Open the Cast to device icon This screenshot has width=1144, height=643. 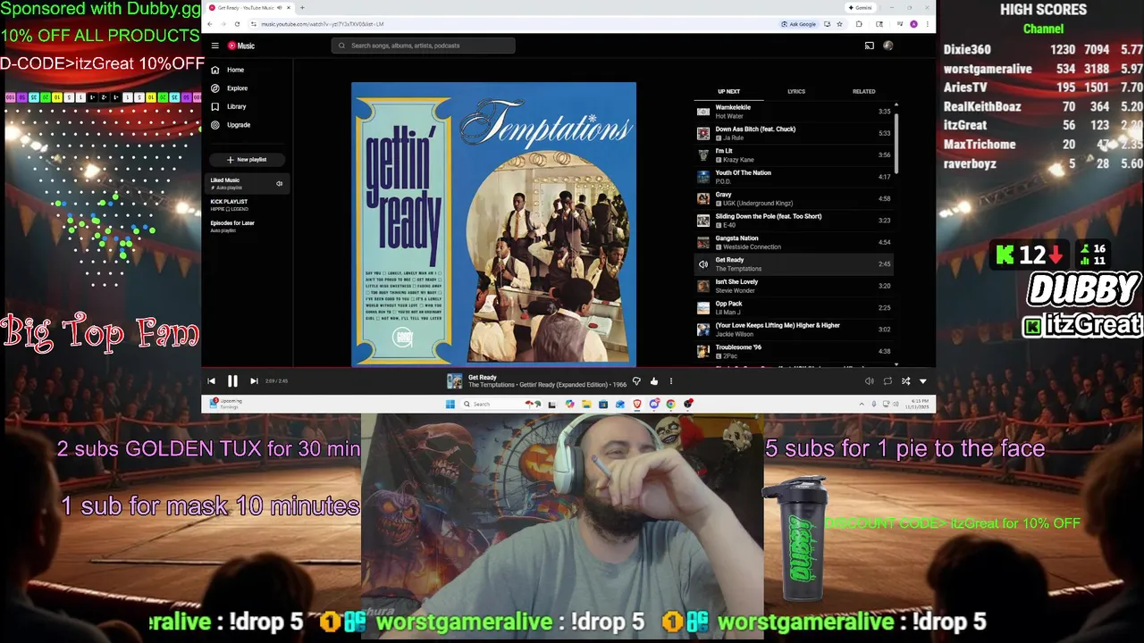click(869, 46)
